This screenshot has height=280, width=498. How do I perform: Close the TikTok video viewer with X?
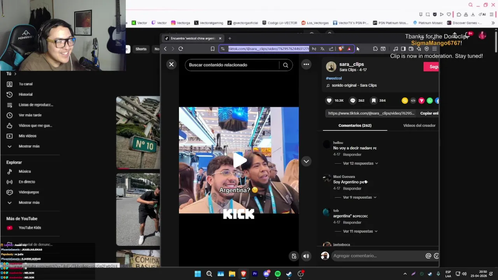[171, 64]
